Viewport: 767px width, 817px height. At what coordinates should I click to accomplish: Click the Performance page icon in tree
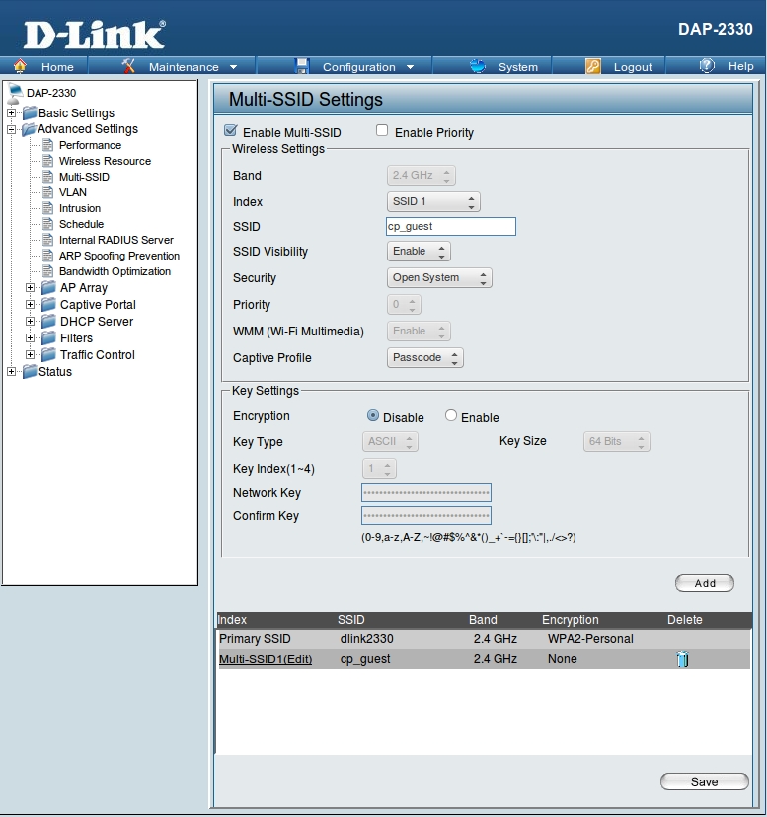click(47, 145)
